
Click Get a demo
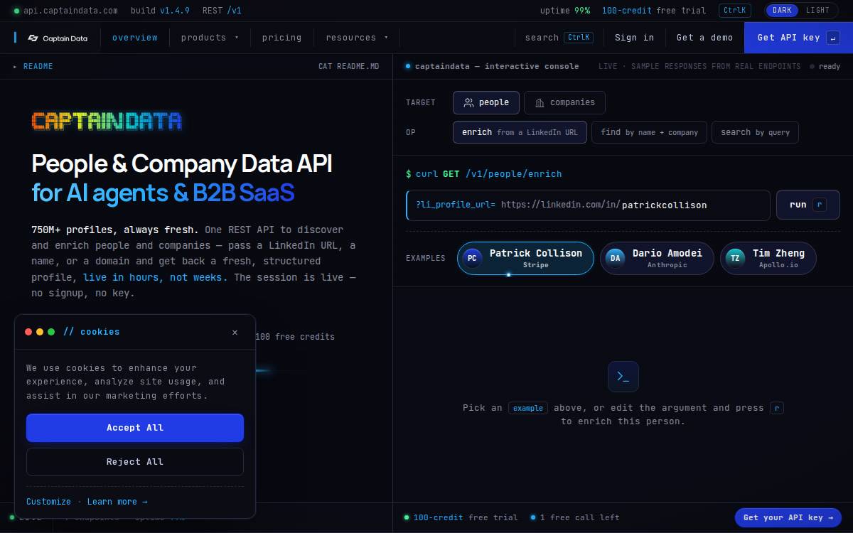(704, 38)
